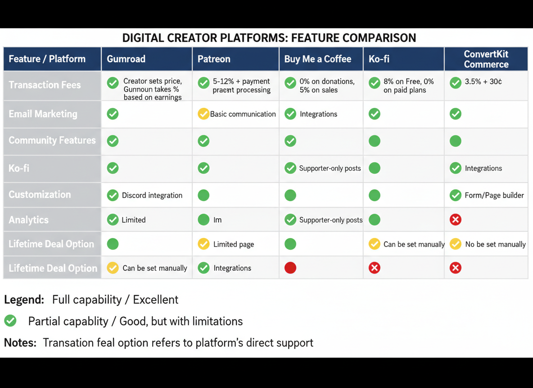This screenshot has height=388, width=533.
Task: Click the "Full capability / Excellent" legend text
Action: [115, 300]
